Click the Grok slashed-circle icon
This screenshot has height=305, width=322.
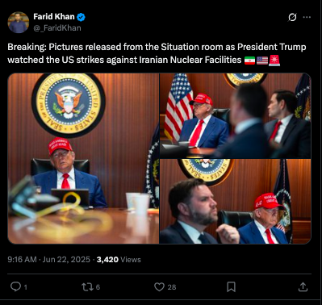click(x=292, y=17)
